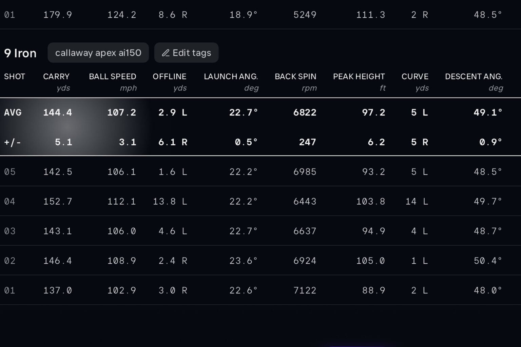This screenshot has width=521, height=347.
Task: Click the SHOT column header
Action: click(15, 77)
